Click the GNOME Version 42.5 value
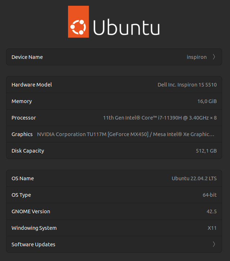The image size is (230, 261). click(212, 211)
